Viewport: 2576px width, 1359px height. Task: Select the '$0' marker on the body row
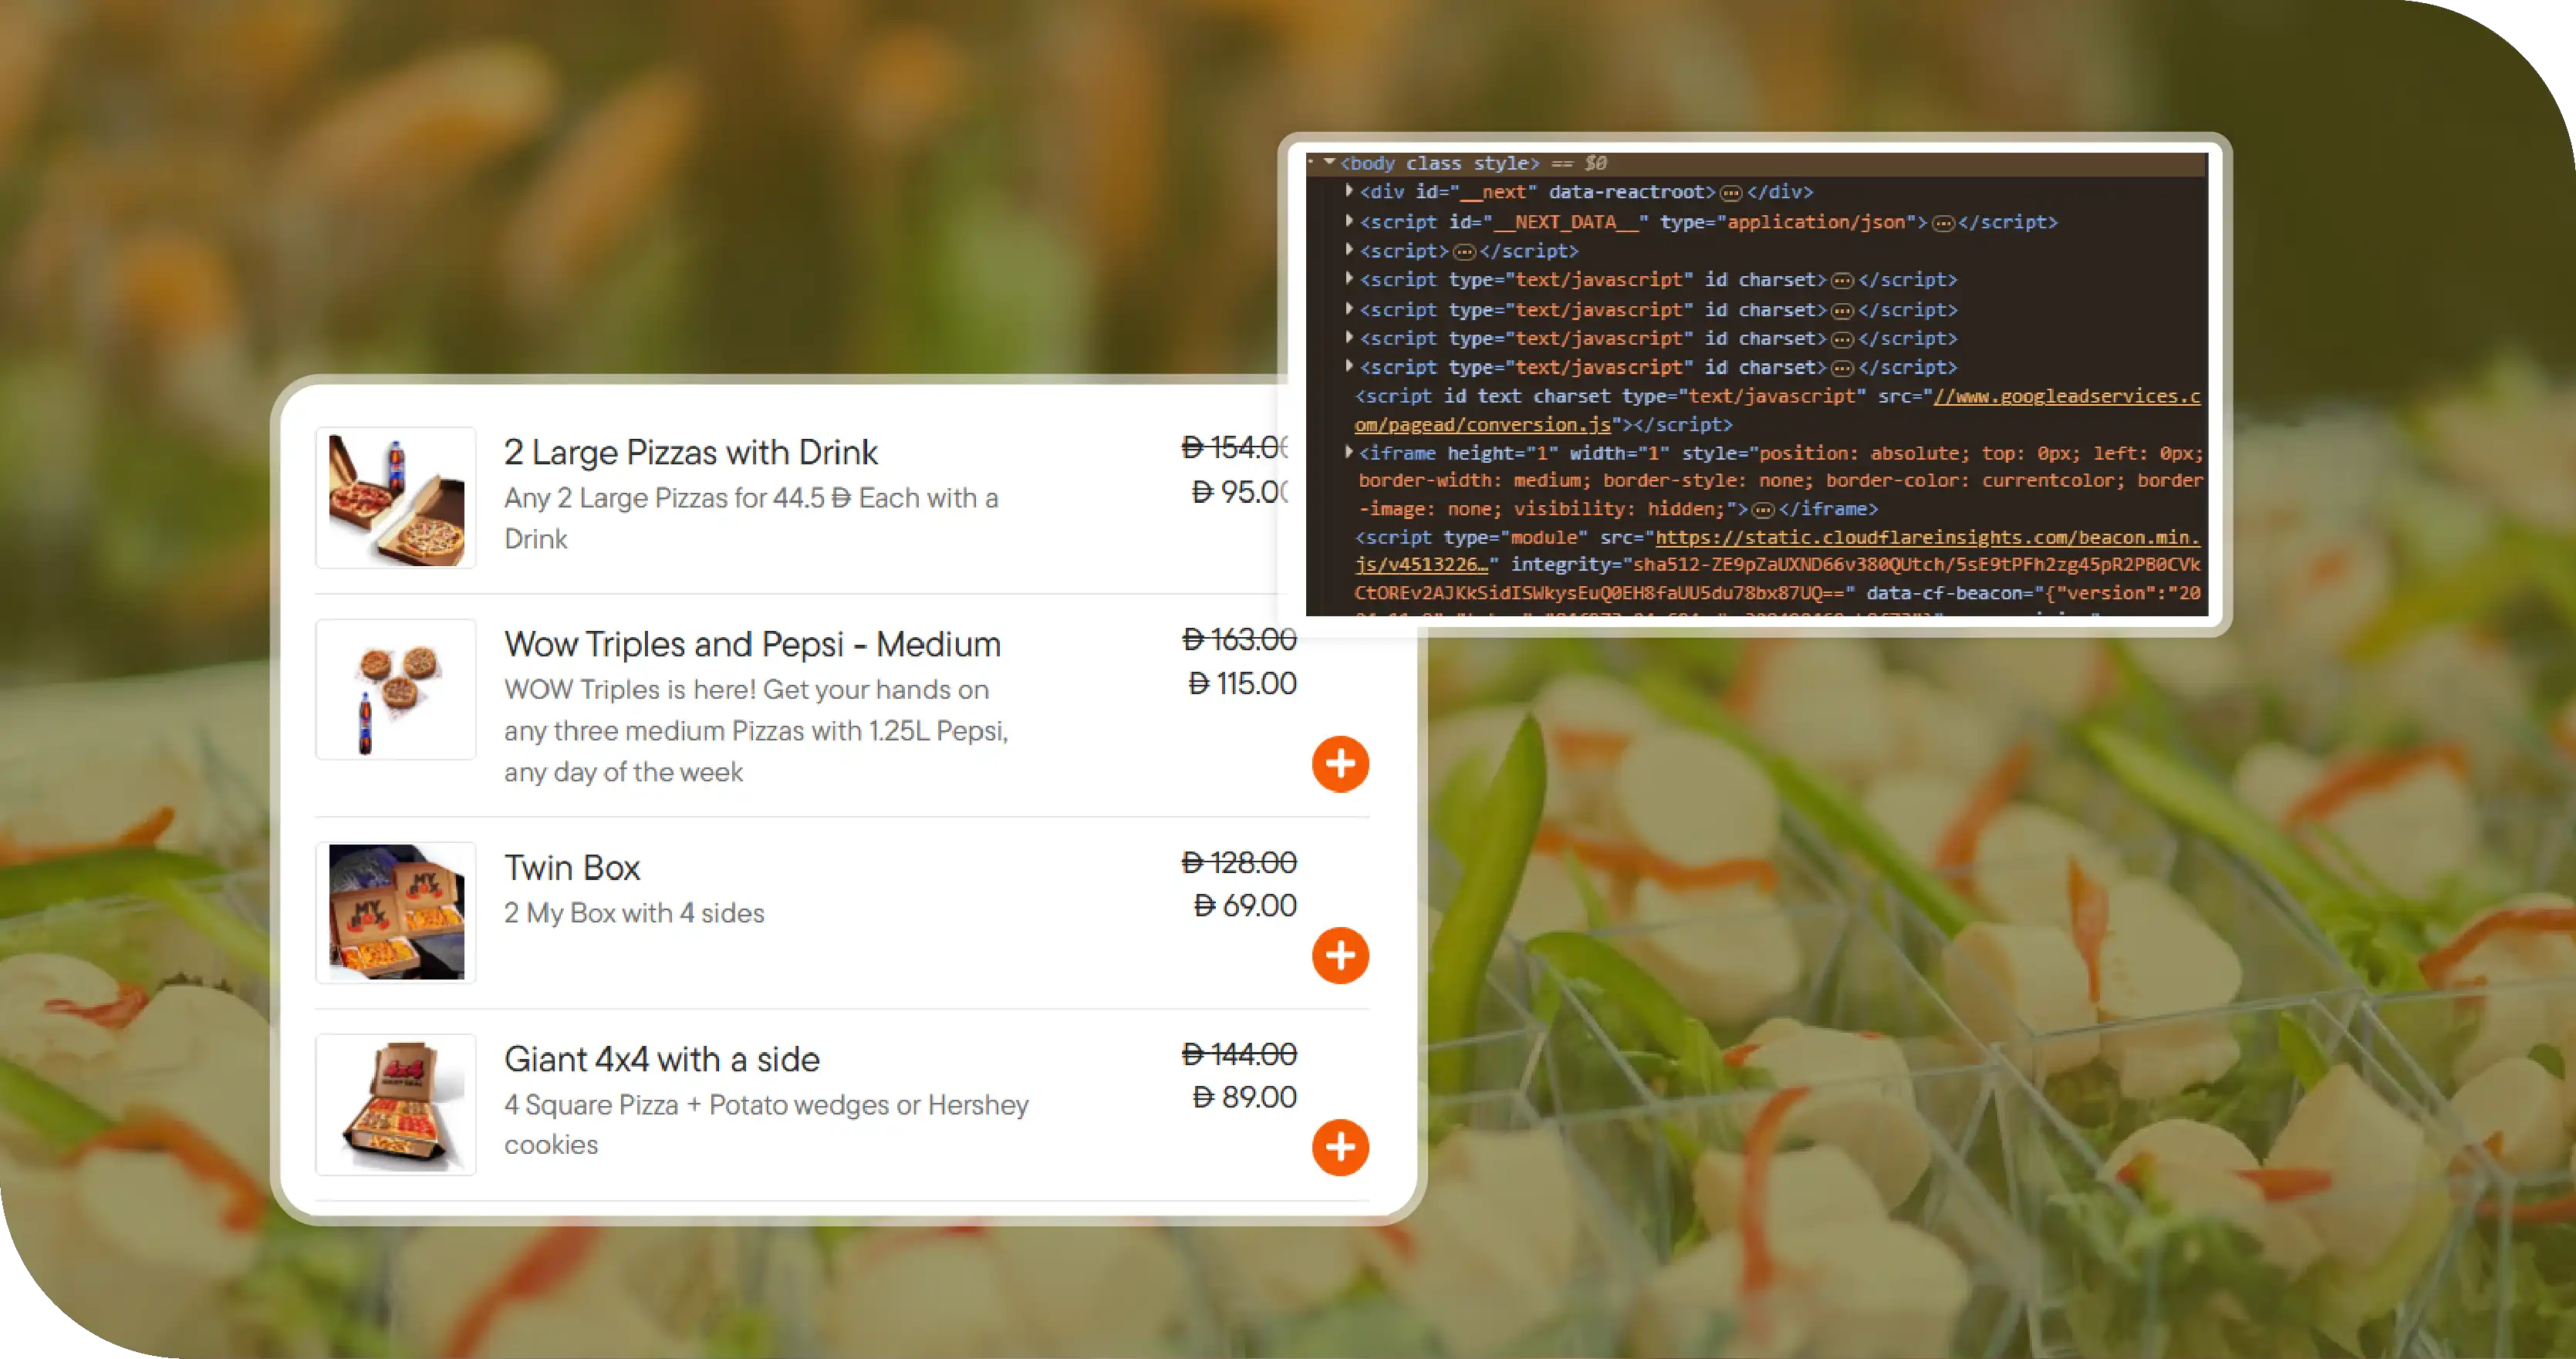(x=1596, y=163)
